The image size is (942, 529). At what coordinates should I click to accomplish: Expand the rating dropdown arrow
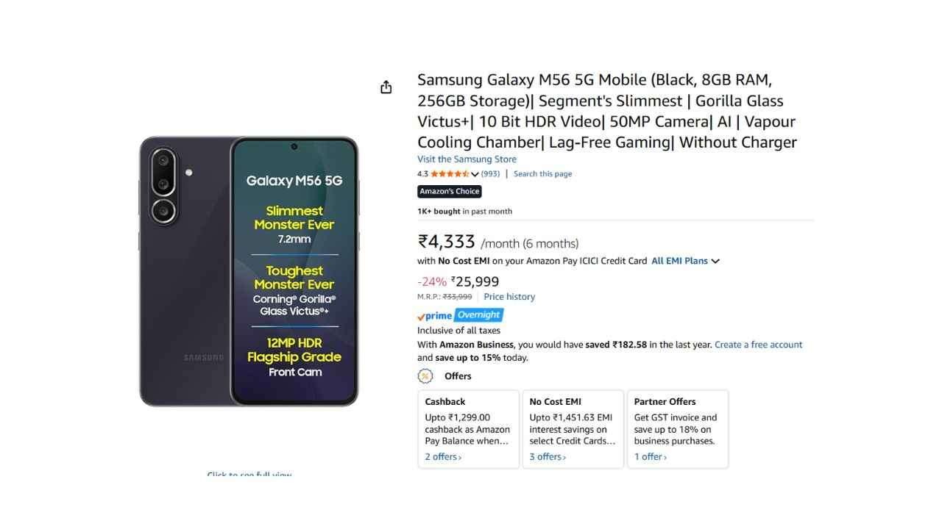click(475, 175)
